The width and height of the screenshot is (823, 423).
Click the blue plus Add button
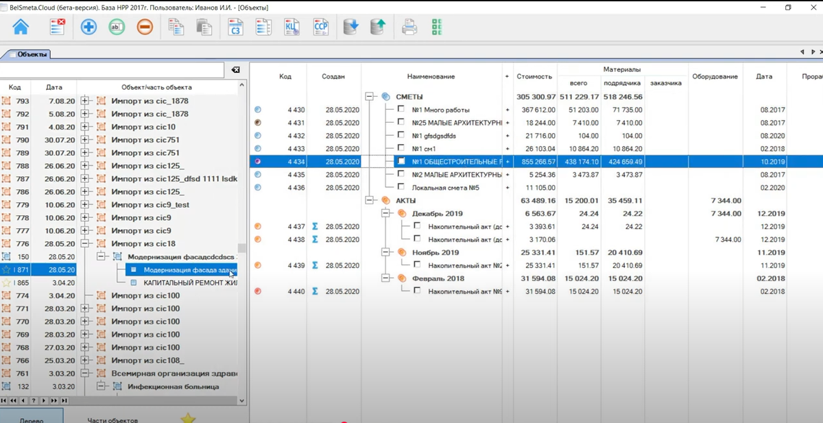click(x=88, y=27)
